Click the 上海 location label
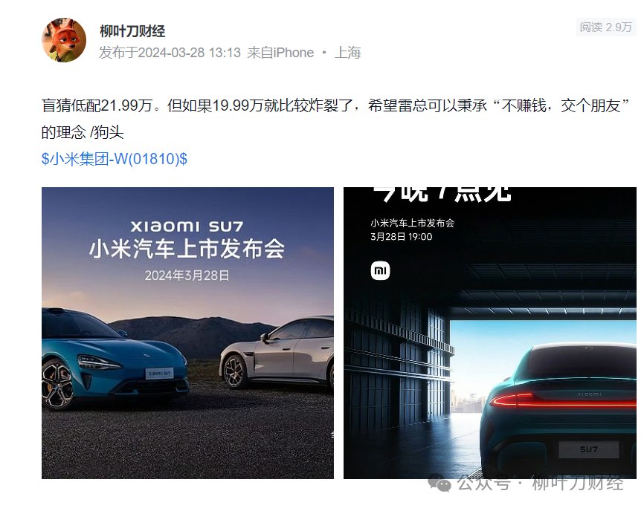The width and height of the screenshot is (644, 508). click(347, 53)
